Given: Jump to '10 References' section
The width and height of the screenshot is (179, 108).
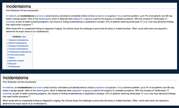Looking at the screenshot, I should click(14, 67).
